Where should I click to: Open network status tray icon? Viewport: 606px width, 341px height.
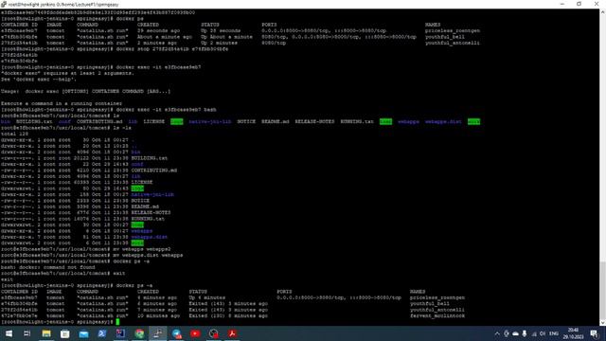pos(534,333)
